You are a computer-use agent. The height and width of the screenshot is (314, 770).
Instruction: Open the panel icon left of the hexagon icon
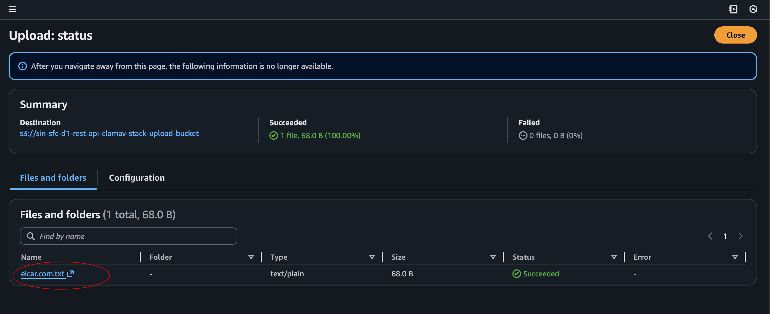(x=733, y=9)
